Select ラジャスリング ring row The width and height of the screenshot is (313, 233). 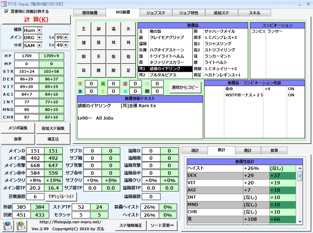point(220,44)
